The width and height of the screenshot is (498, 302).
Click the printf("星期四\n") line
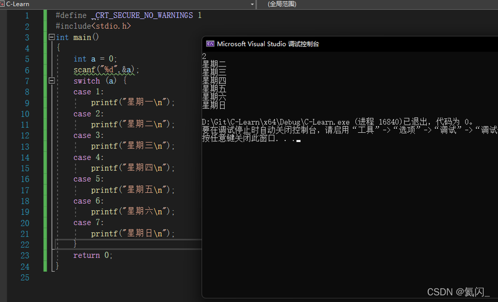pyautogui.click(x=133, y=168)
